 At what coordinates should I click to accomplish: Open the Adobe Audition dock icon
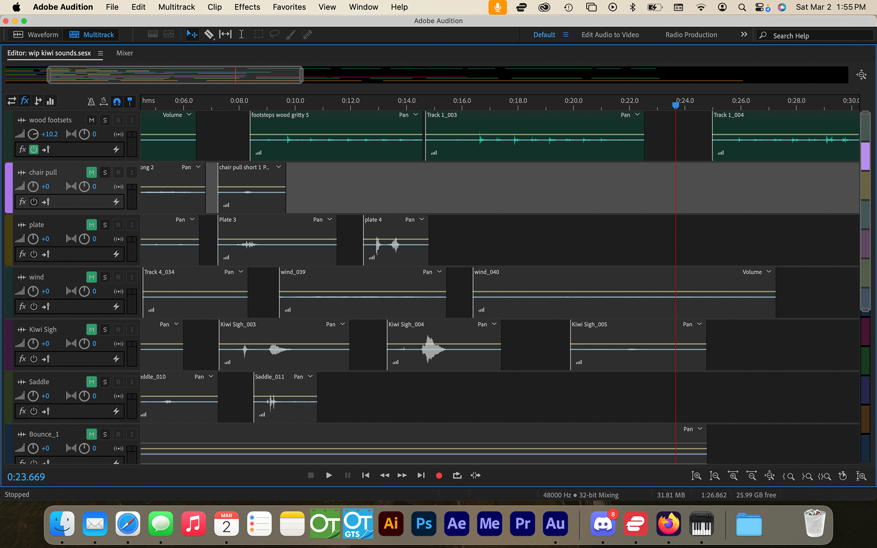(555, 524)
